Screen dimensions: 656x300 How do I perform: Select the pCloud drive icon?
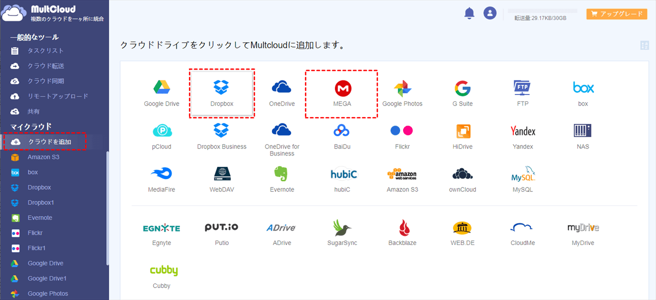pos(162,136)
